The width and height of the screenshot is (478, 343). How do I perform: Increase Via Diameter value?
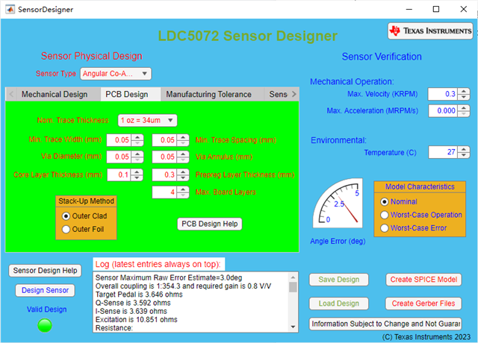[x=137, y=154]
